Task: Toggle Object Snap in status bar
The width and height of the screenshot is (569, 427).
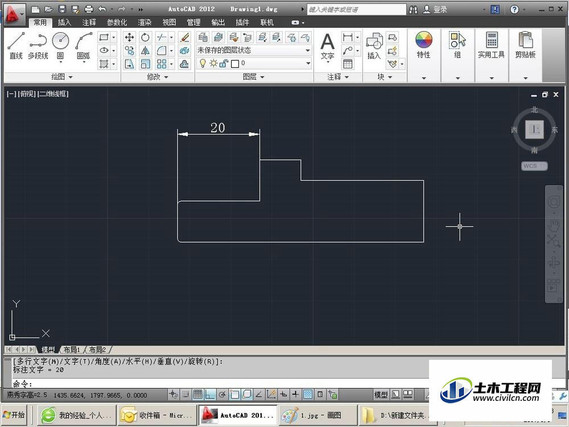Action: coord(234,395)
